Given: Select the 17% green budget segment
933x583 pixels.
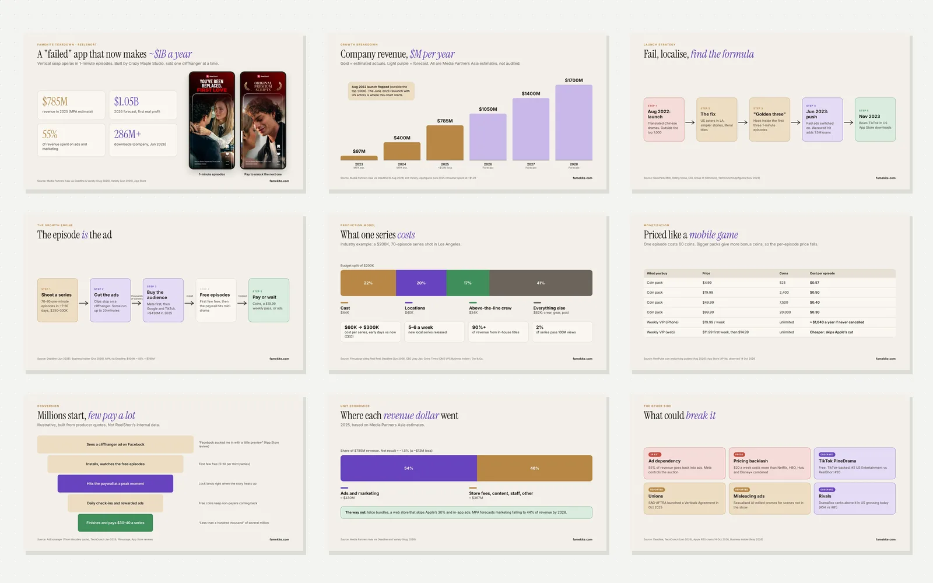Looking at the screenshot, I should (468, 283).
